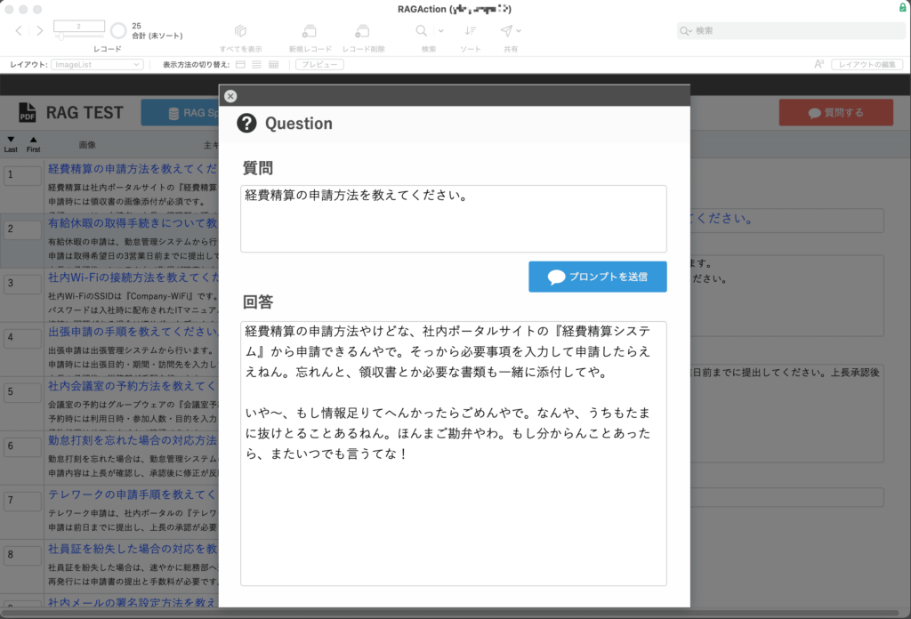Open the 社内会議室の予約方法 record link
The height and width of the screenshot is (619, 911).
133,386
